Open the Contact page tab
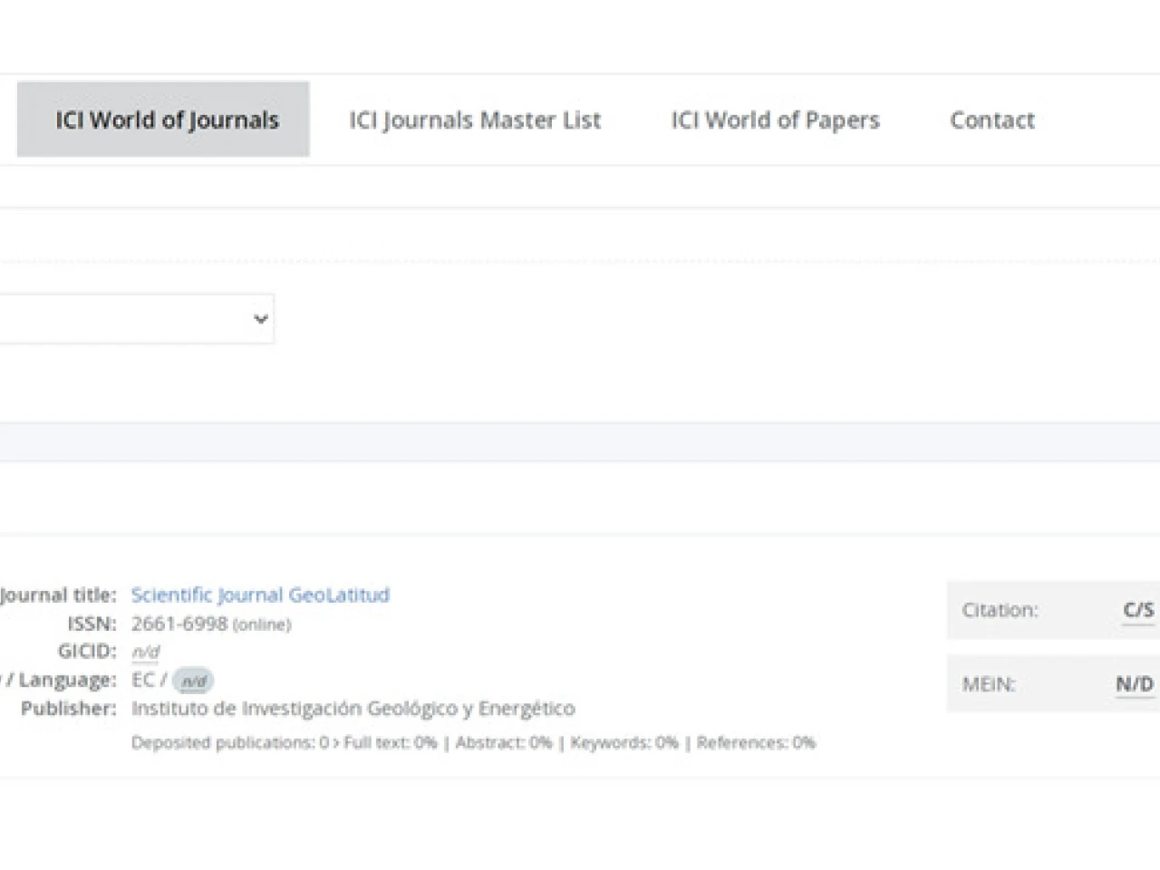This screenshot has width=1160, height=870. click(x=991, y=120)
